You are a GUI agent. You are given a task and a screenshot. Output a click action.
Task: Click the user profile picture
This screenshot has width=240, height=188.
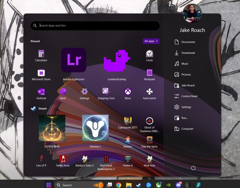pyautogui.click(x=192, y=13)
